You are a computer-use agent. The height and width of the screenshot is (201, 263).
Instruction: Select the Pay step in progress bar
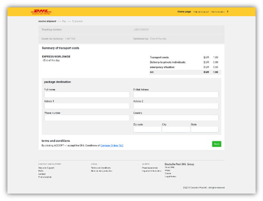click(64, 21)
